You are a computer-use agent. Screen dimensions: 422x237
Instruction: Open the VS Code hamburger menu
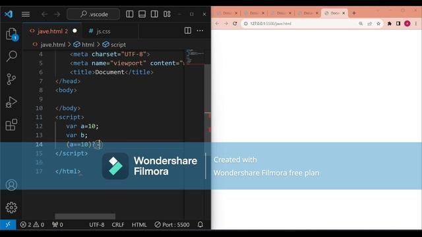point(26,14)
